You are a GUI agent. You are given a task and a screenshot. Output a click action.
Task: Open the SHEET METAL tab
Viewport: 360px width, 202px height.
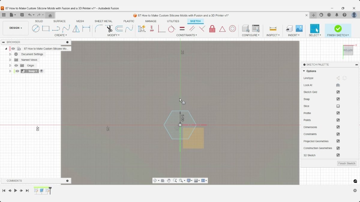(x=103, y=21)
